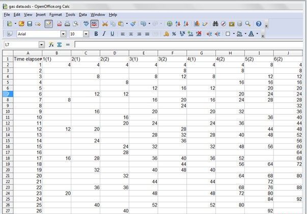This screenshot has width=307, height=214.
Task: Click the Print file icon
Action: click(x=67, y=24)
